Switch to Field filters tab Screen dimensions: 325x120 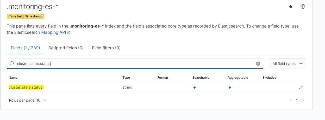point(106,48)
